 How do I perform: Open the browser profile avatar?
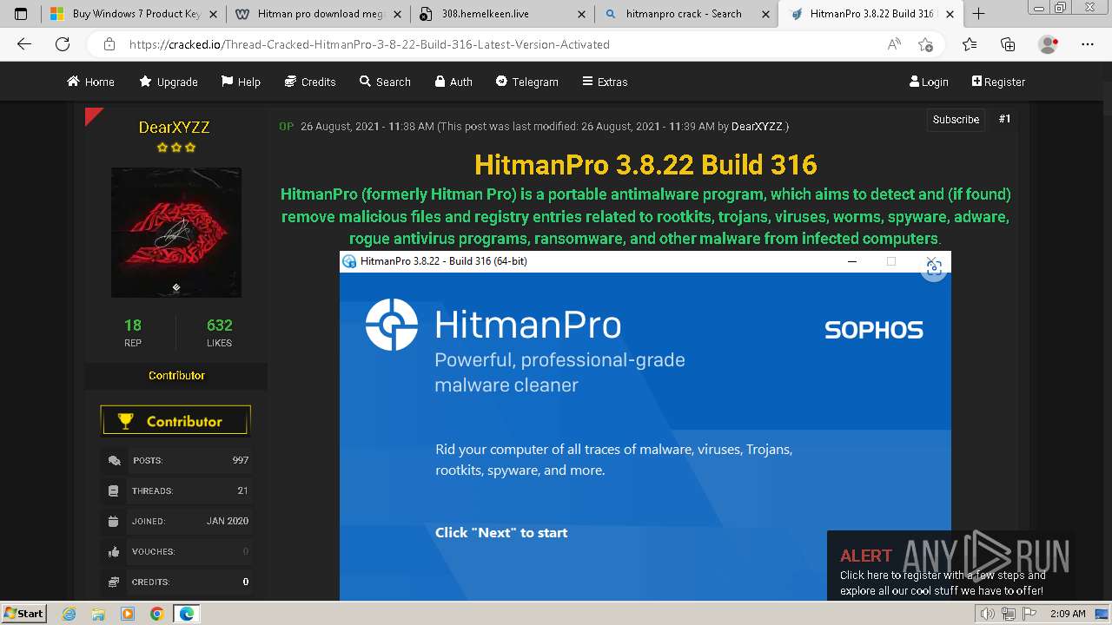point(1048,44)
